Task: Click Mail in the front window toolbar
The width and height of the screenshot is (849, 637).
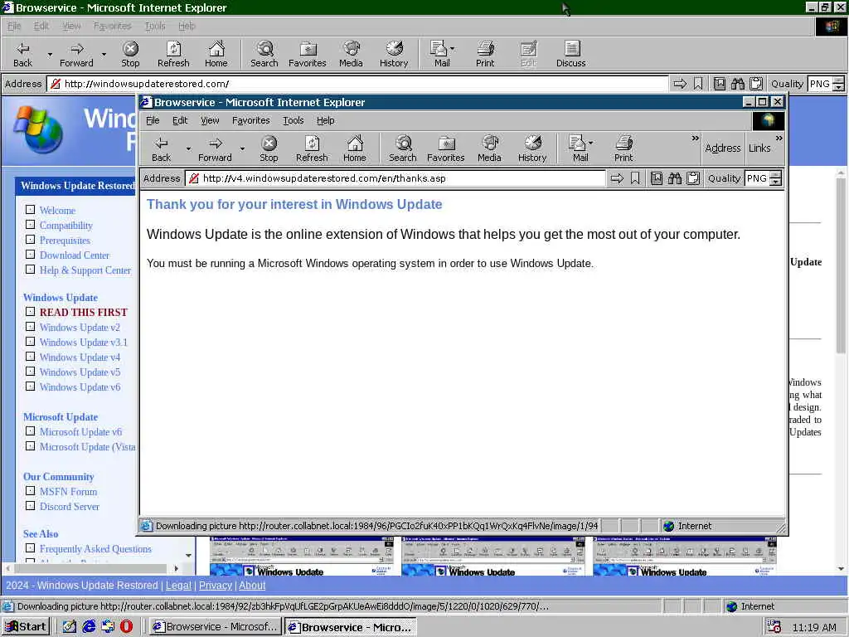Action: coord(577,149)
